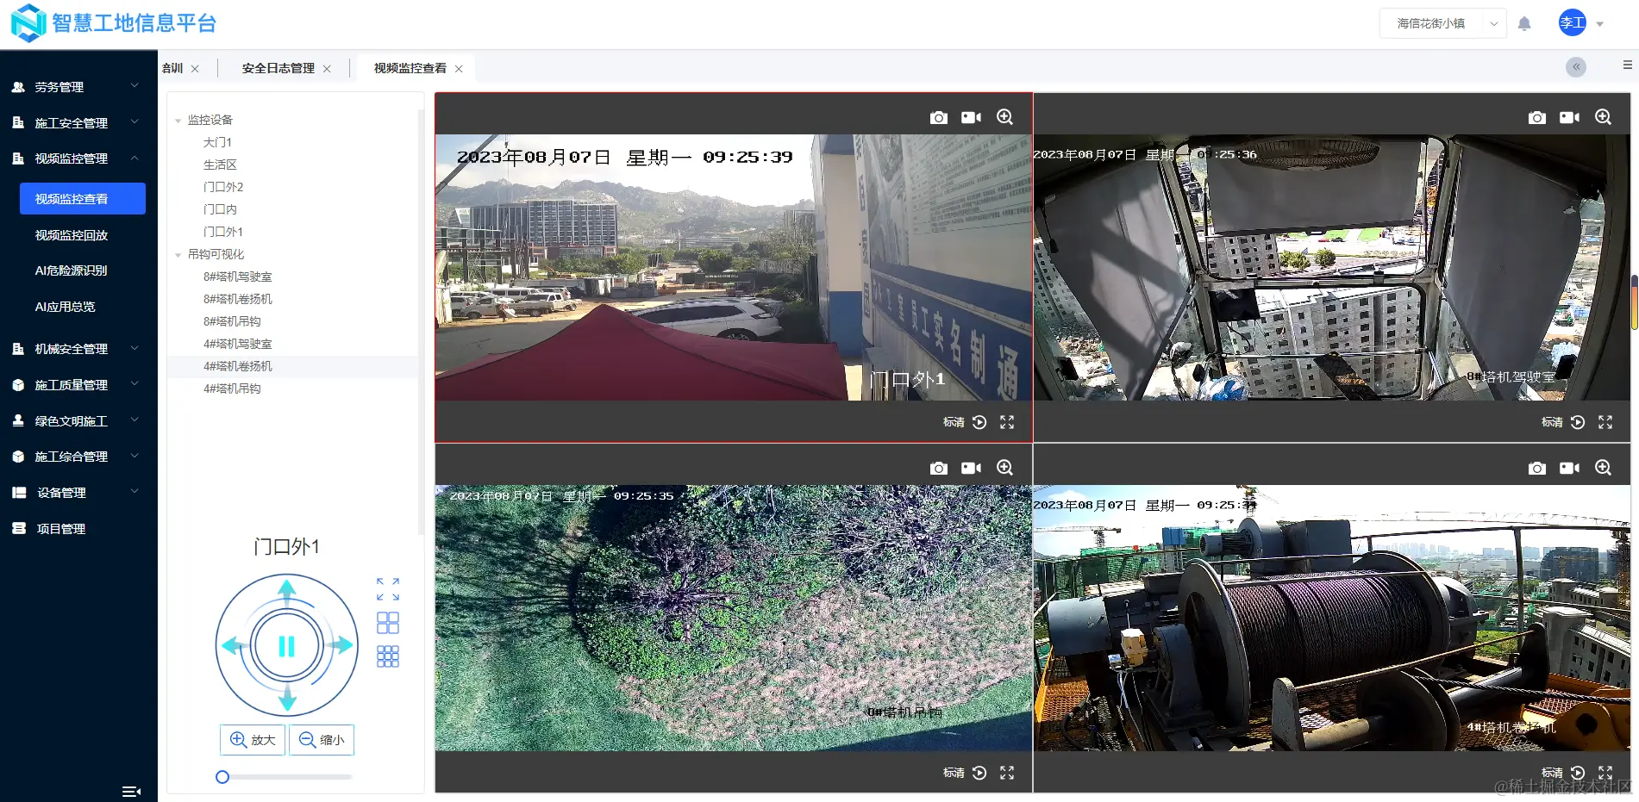This screenshot has height=802, width=1639.
Task: Click the 缩小 zoom-out button
Action: click(322, 740)
